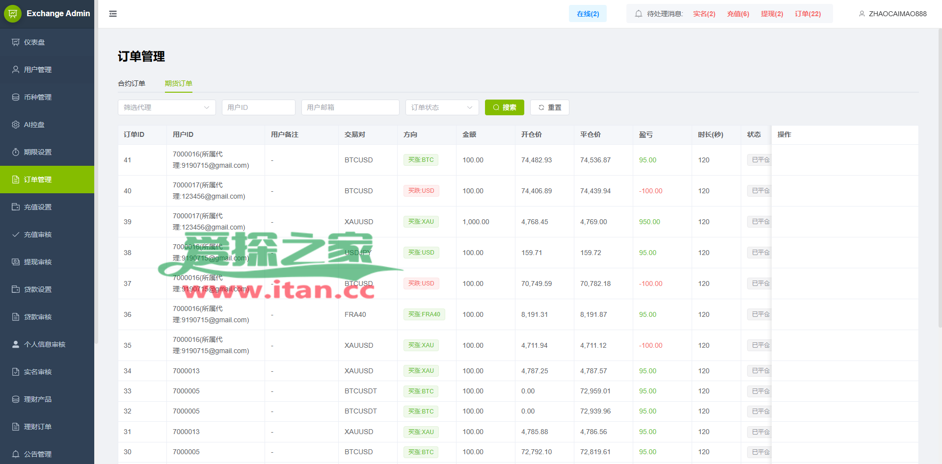Image resolution: width=942 pixels, height=464 pixels.
Task: Click the 已平仓 status tag of order 41
Action: pos(759,160)
